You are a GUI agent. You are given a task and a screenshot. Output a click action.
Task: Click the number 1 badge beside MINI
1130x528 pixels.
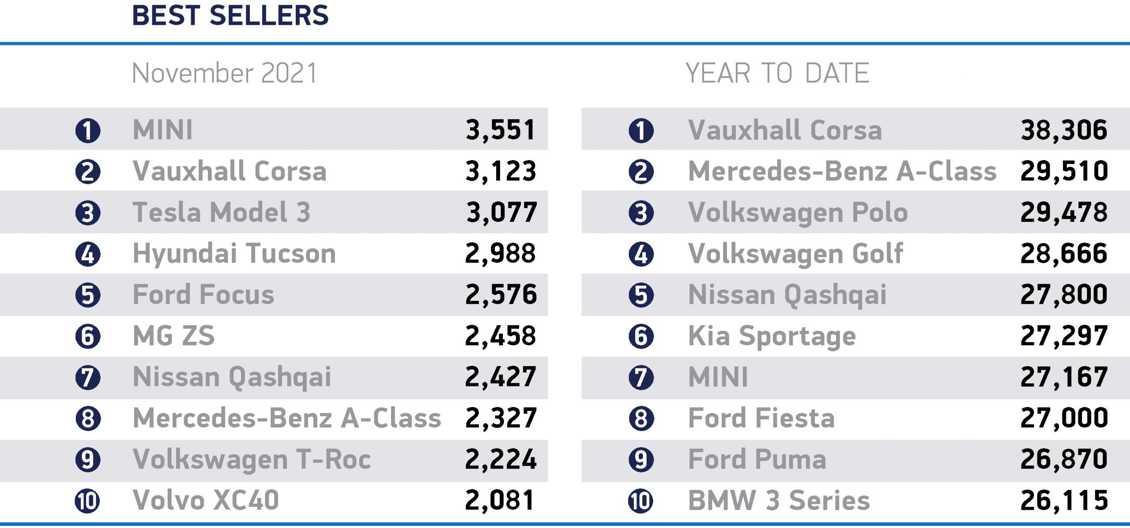coord(88,131)
